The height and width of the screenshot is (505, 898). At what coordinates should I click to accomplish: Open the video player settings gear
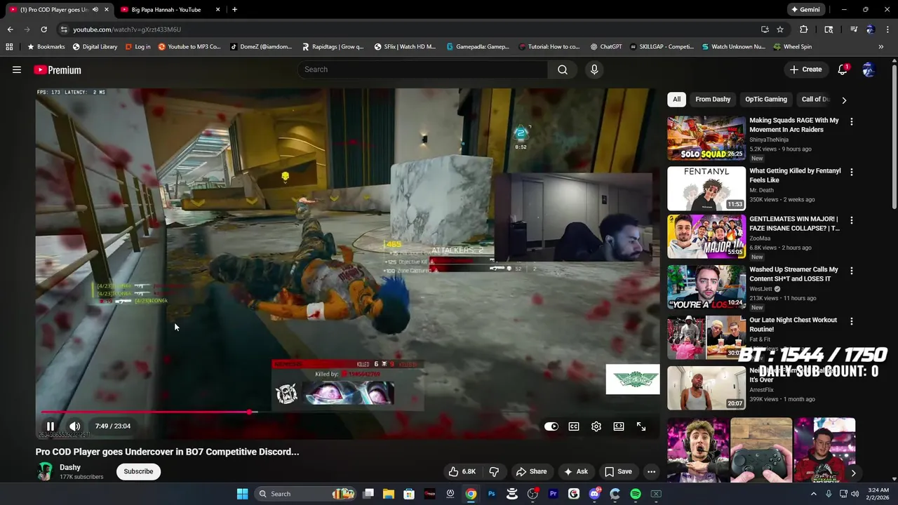tap(596, 426)
